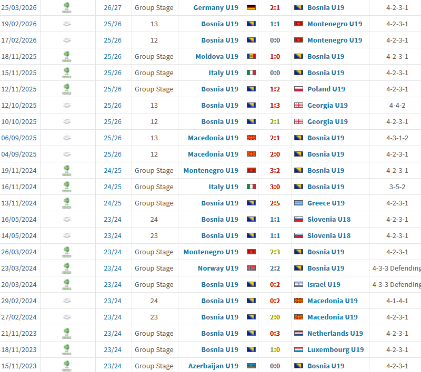Select the 4-4-2 formation cell

point(397,106)
